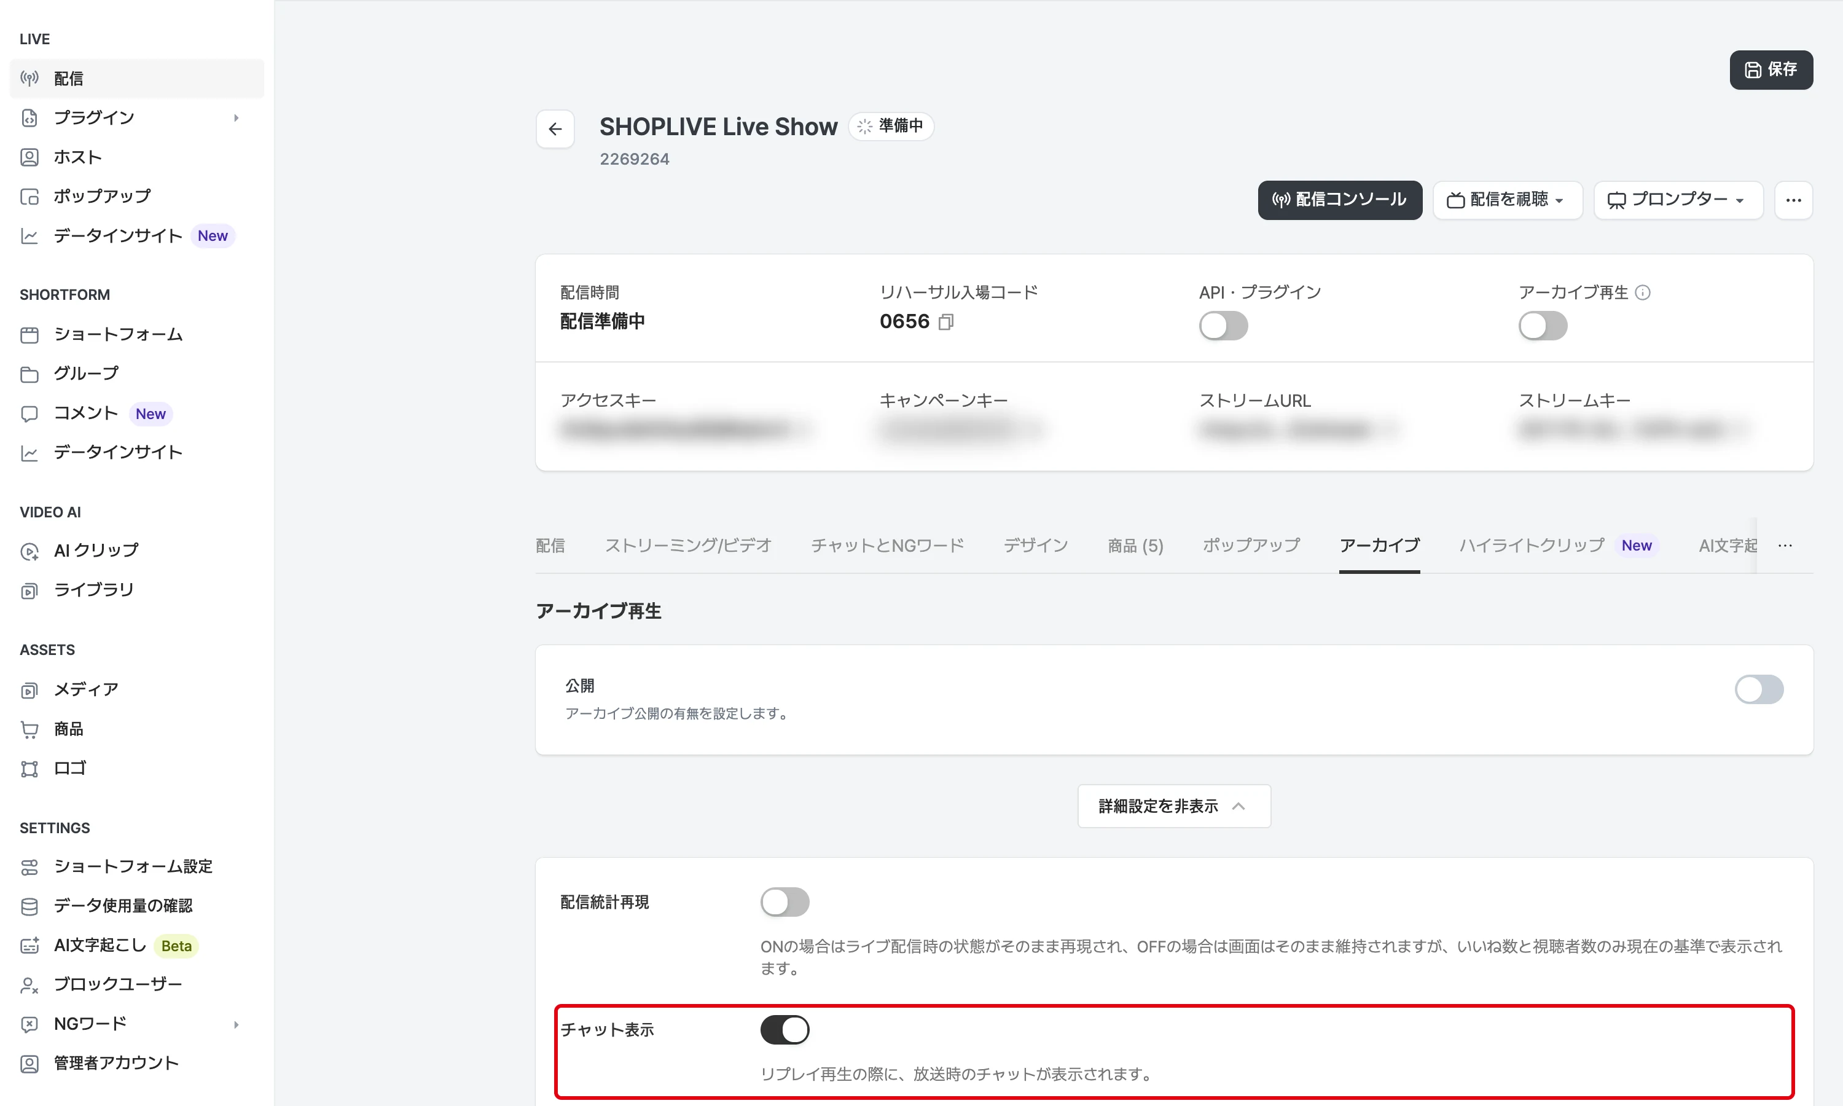
Task: Switch to ストリーミング/ビデオ tab
Action: click(x=687, y=546)
